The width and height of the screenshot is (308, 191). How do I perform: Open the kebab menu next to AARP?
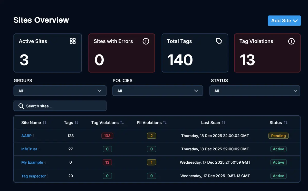[33, 136]
